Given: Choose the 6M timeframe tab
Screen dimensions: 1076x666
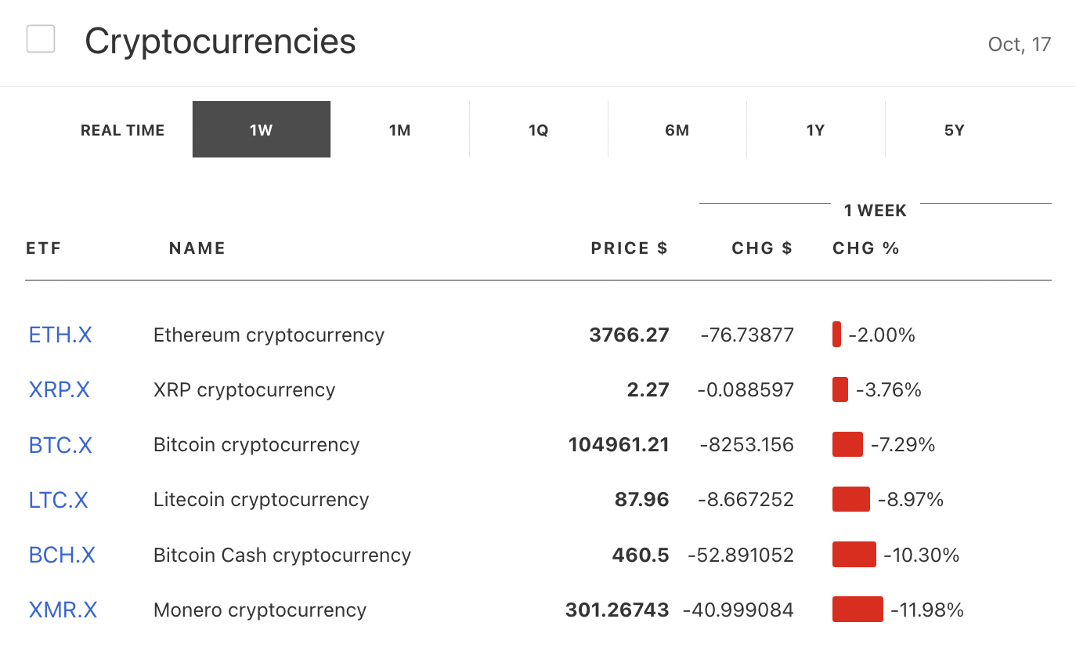Looking at the screenshot, I should pos(677,130).
